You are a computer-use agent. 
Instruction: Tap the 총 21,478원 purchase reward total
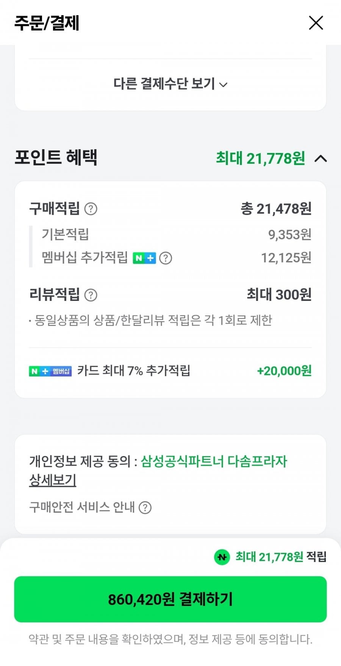[x=276, y=209]
